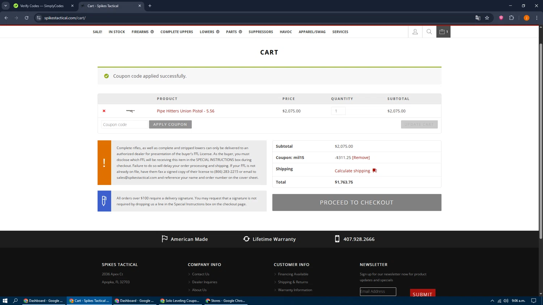543x305 pixels.
Task: Open the Warranty Information footer link
Action: [x=295, y=290]
